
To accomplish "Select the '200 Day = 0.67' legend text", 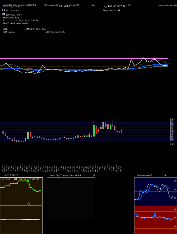I will point(14,15).
